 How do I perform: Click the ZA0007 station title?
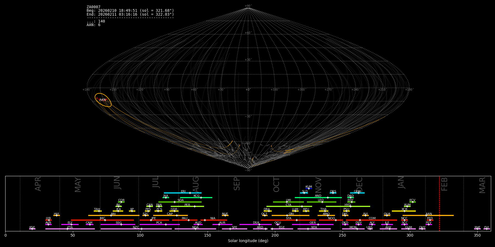94,7
